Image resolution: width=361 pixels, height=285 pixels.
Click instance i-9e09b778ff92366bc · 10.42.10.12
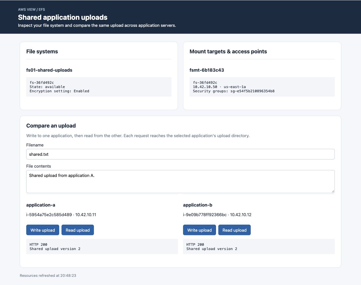coord(217,215)
